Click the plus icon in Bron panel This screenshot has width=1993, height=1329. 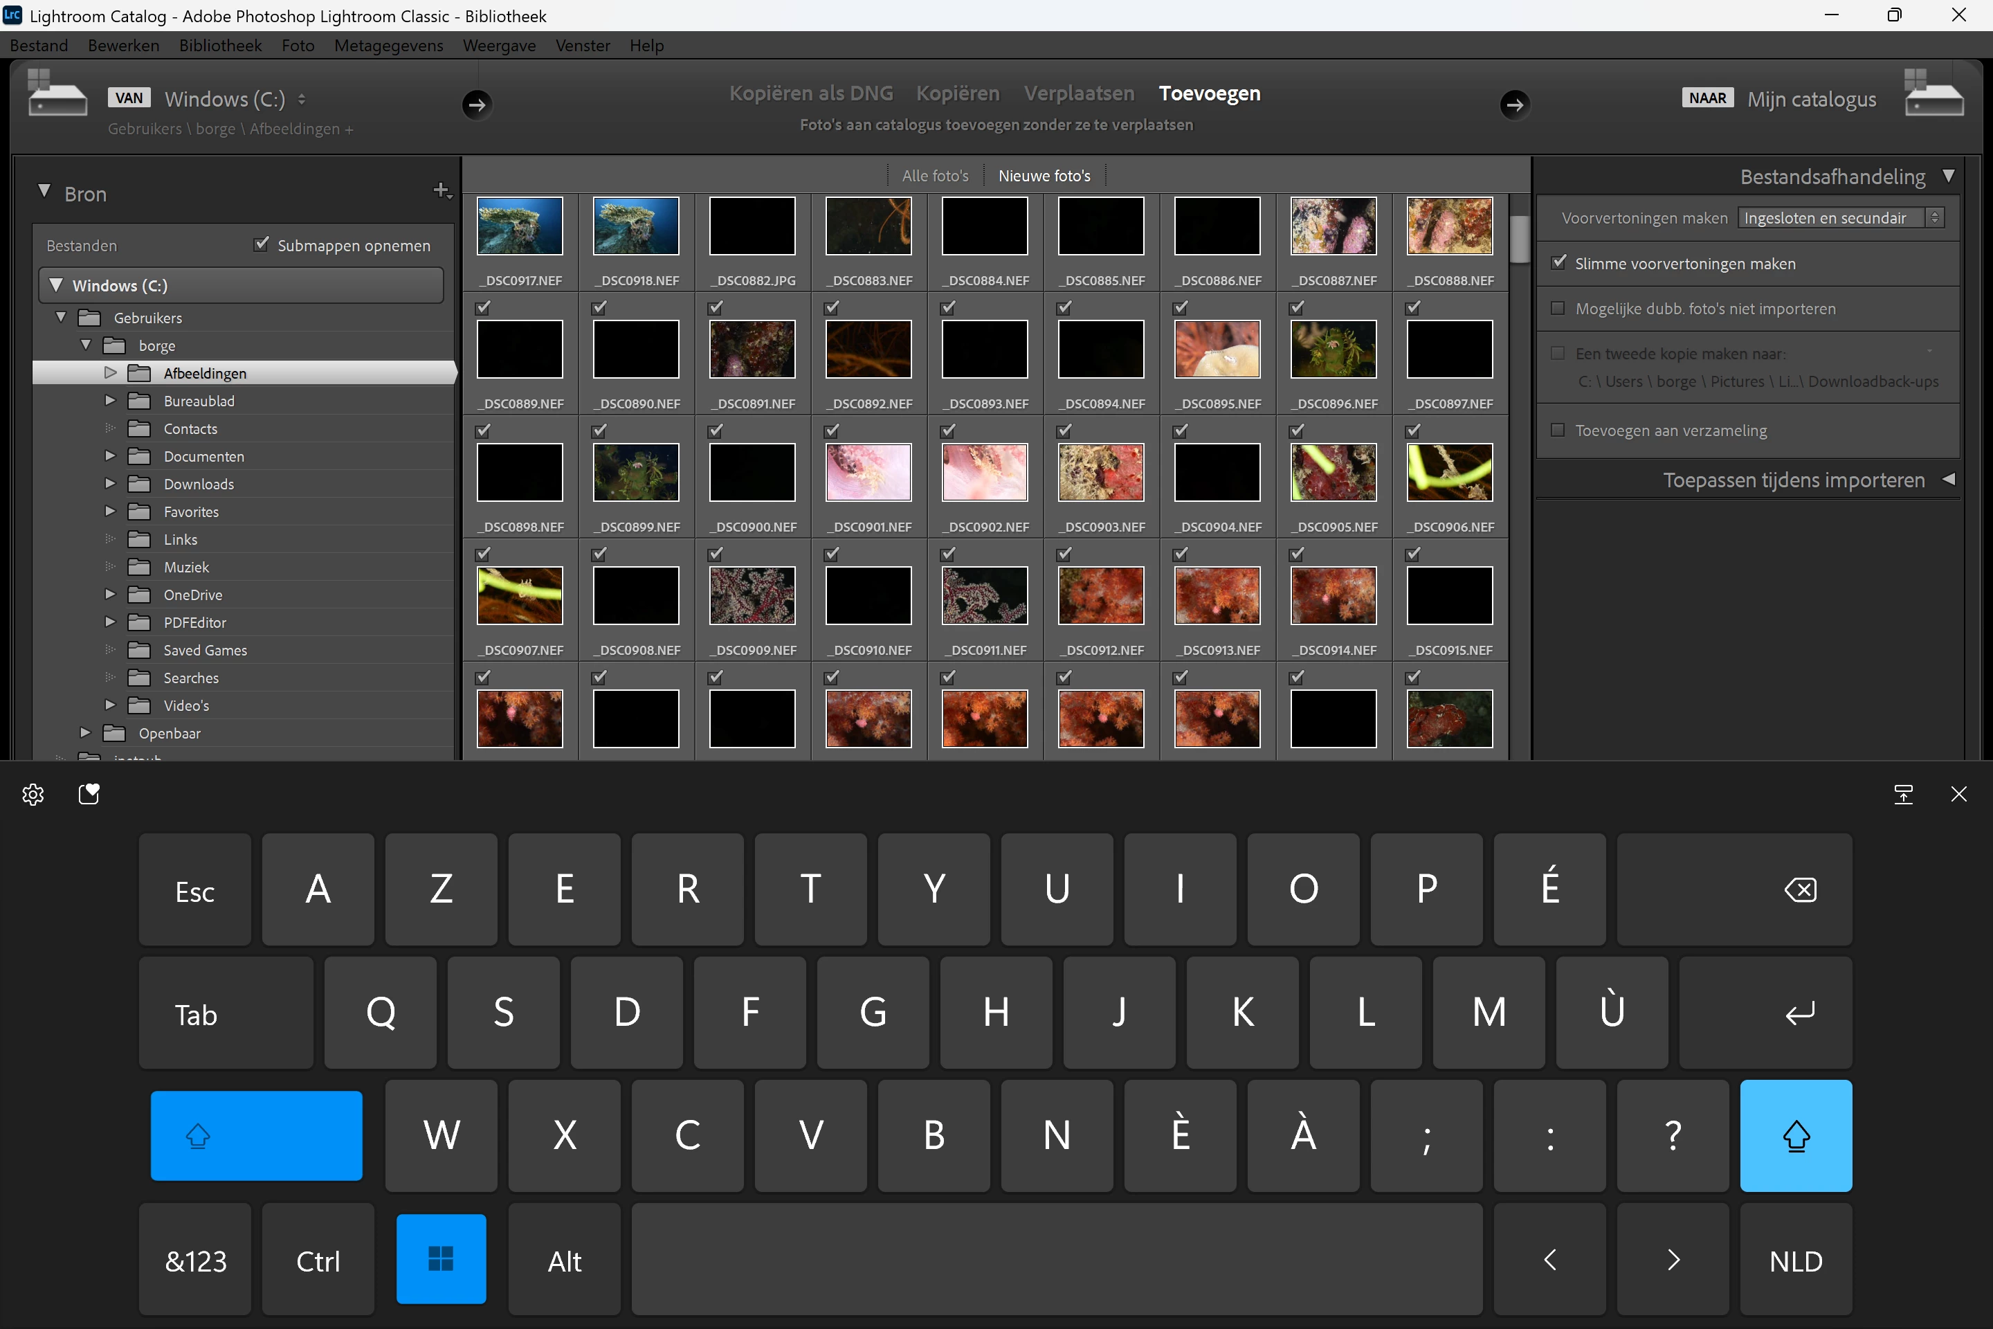[x=442, y=191]
